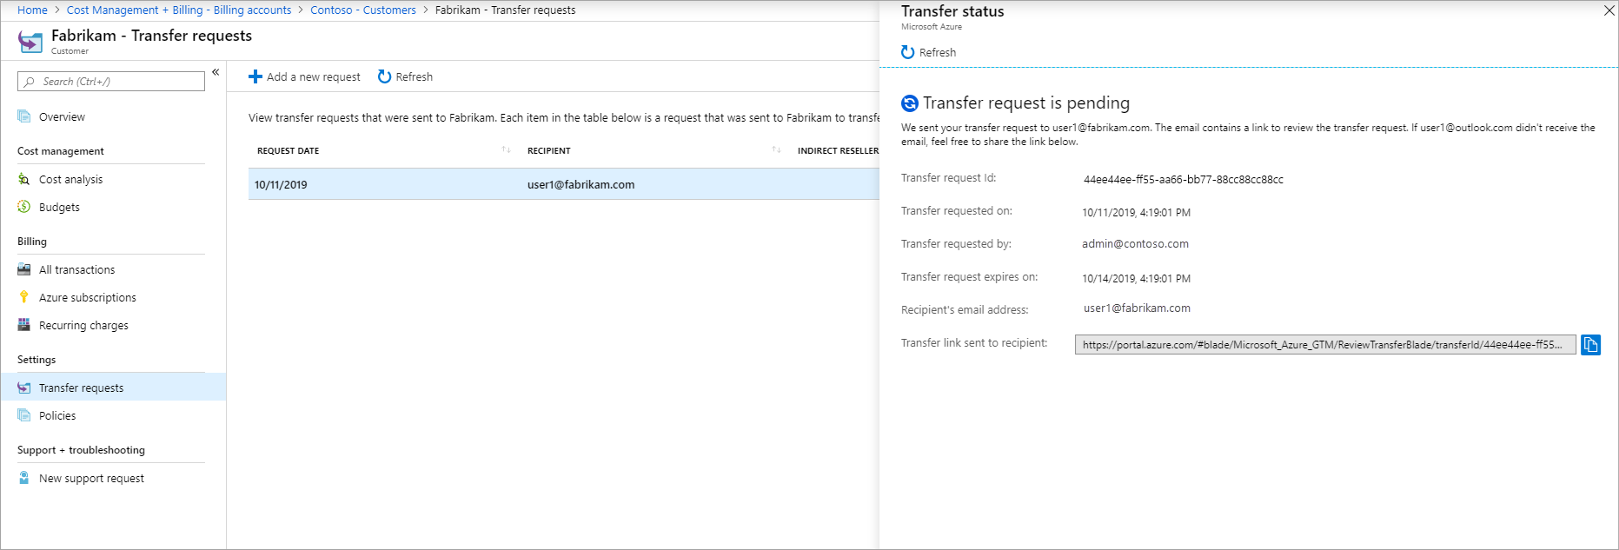The width and height of the screenshot is (1619, 550).
Task: Select recipient user1@fabrikam.com in table
Action: 581,185
